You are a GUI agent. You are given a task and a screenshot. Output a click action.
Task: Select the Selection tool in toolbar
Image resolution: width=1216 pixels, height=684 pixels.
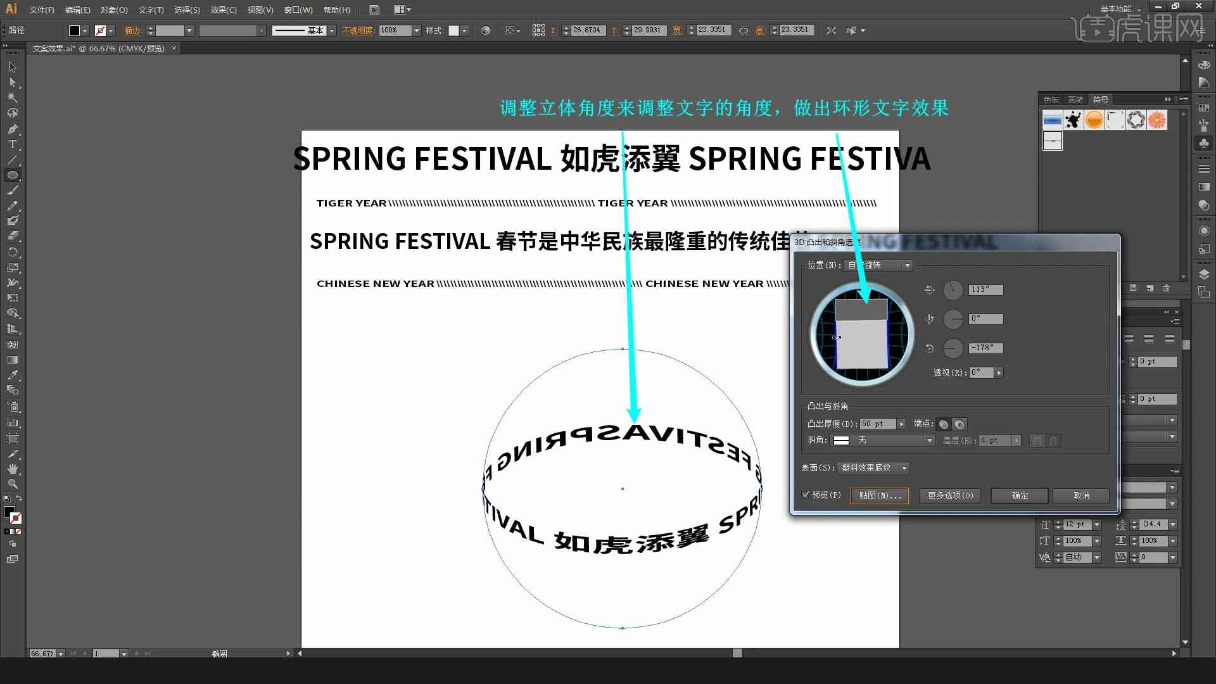(11, 66)
